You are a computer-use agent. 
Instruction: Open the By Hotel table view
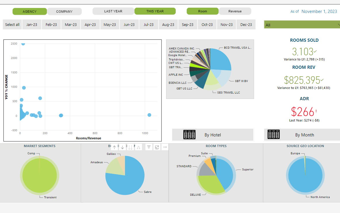[213, 135]
